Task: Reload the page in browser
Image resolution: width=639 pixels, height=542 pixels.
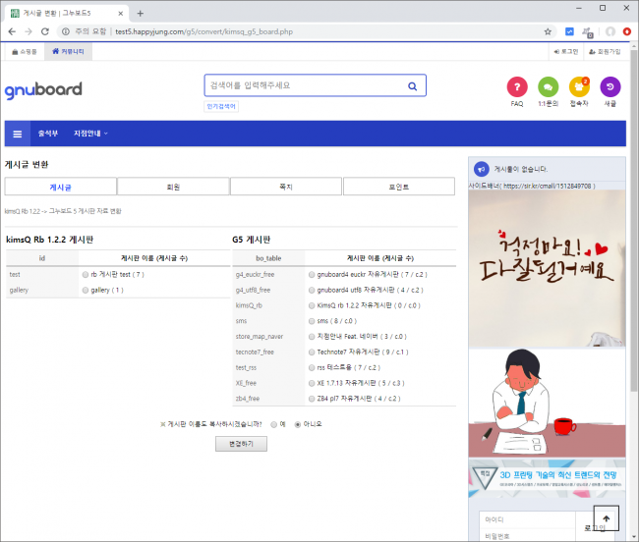Action: point(44,31)
